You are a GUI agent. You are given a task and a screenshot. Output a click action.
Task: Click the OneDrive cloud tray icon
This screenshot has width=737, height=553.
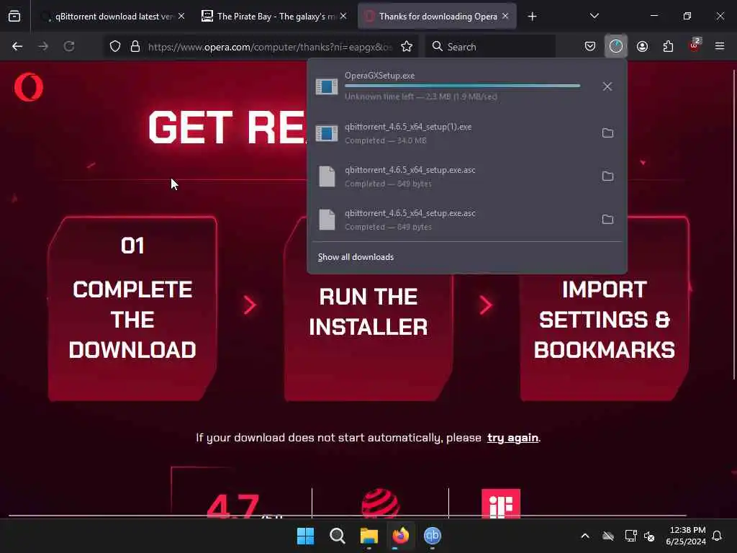click(x=607, y=536)
